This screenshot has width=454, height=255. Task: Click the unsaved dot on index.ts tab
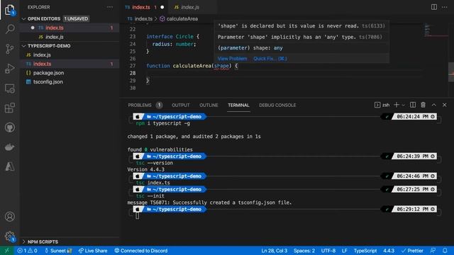tap(162, 7)
